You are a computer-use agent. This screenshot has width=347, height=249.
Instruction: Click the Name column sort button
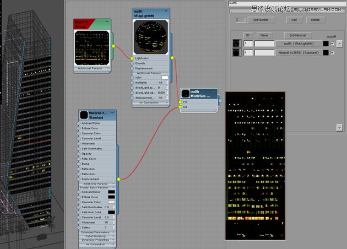pos(264,35)
